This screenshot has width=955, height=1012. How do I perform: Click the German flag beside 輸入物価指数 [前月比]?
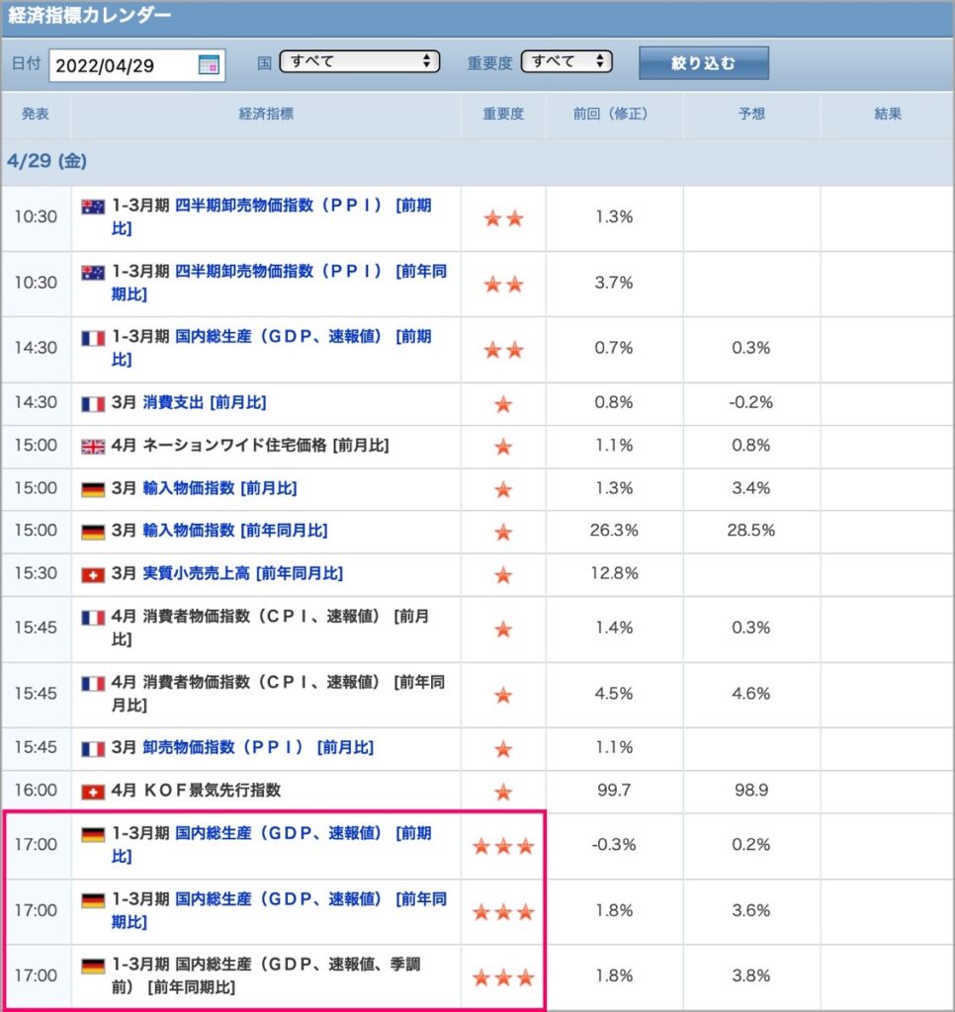point(93,489)
